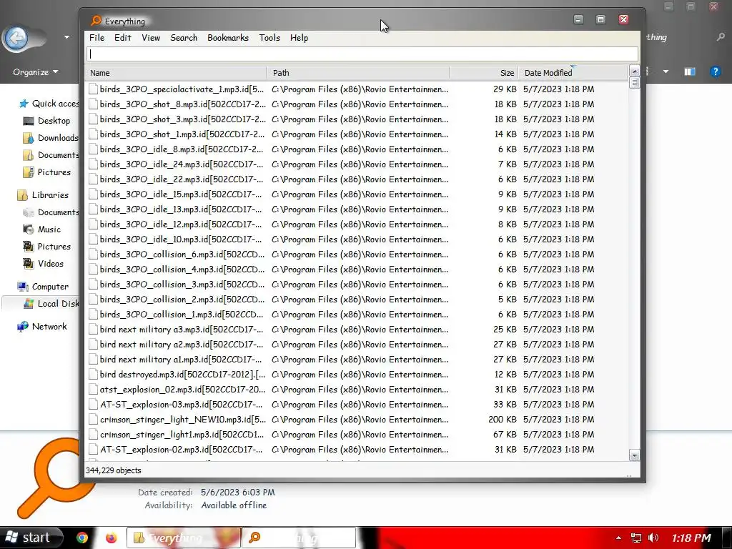Toggle the Explorer preview pane icon
732x549 pixels.
690,71
